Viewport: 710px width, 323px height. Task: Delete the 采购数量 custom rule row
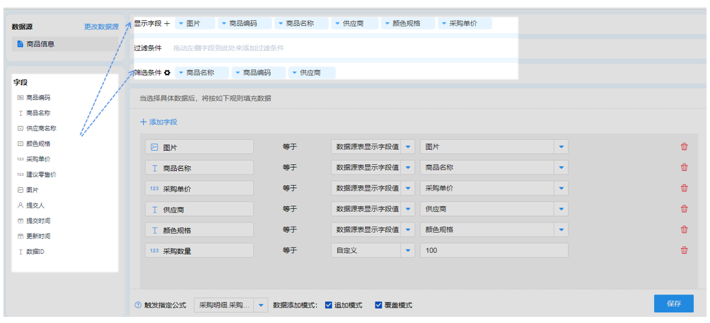(x=684, y=250)
